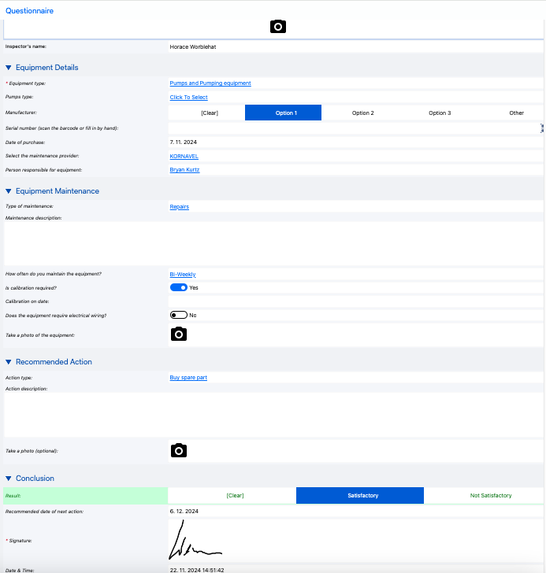Click the optional photo camera icon
The height and width of the screenshot is (573, 546).
(179, 450)
